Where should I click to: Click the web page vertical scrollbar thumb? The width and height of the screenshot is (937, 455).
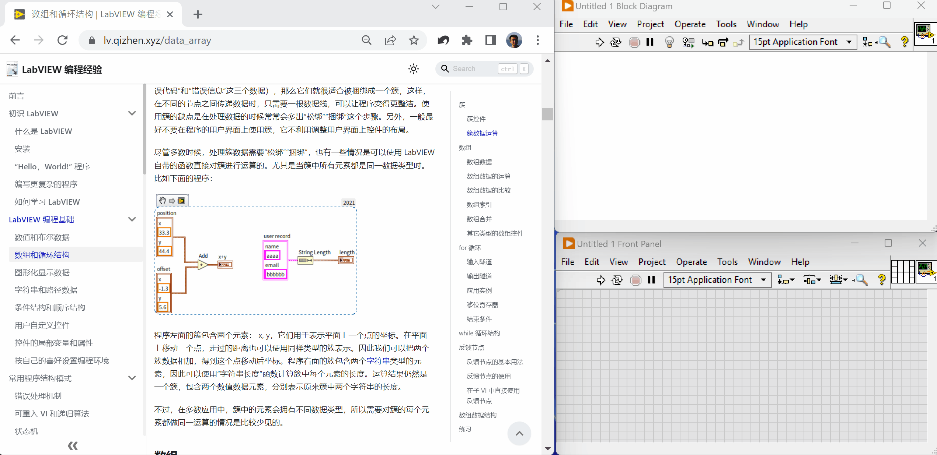coord(547,114)
